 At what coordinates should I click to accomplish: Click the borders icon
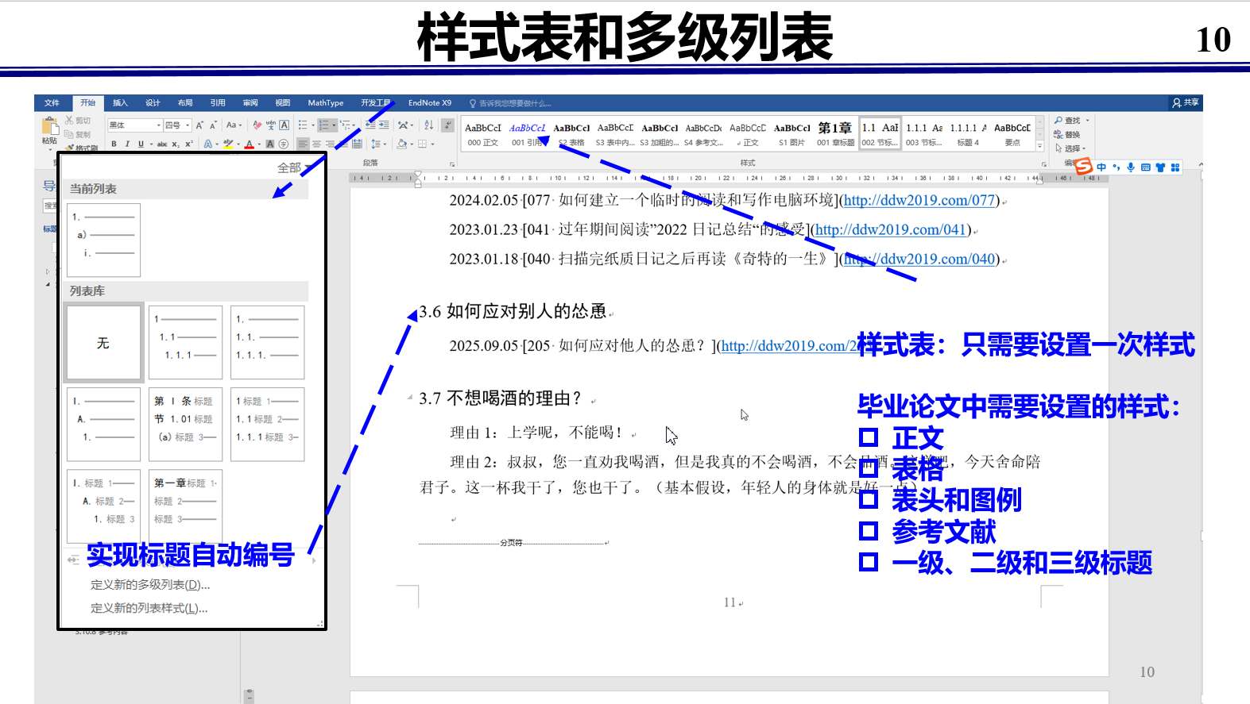pyautogui.click(x=423, y=144)
